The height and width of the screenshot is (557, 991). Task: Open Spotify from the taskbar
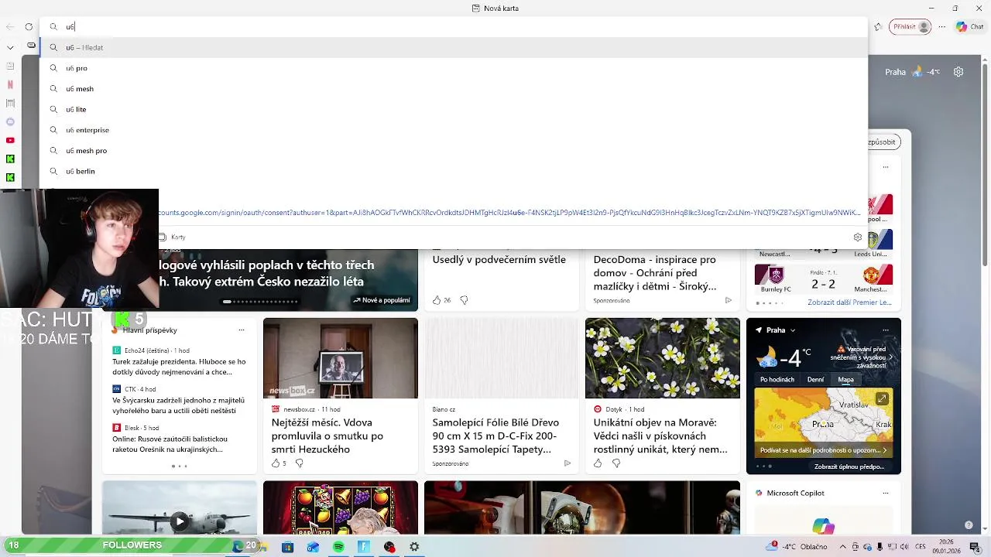(x=338, y=547)
